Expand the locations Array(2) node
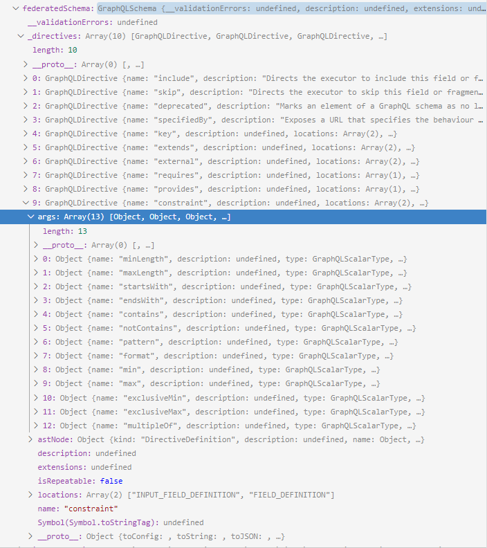 pyautogui.click(x=30, y=495)
